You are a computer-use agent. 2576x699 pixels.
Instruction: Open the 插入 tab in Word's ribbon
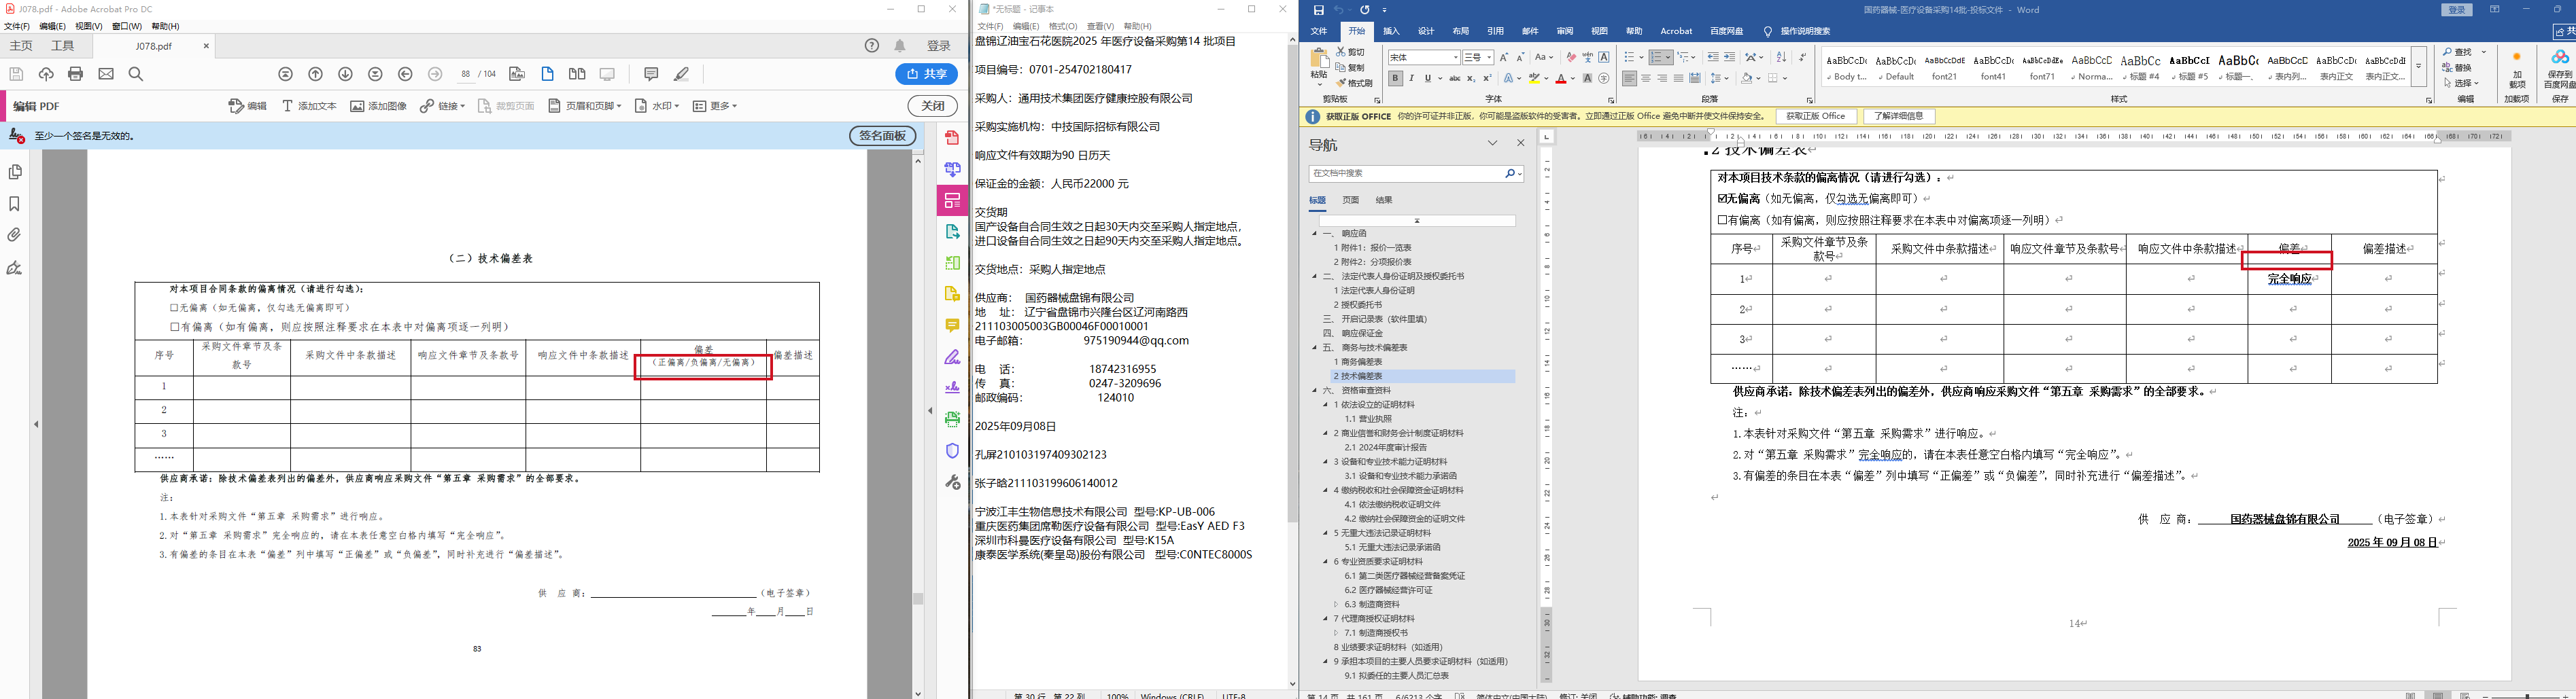1391,31
